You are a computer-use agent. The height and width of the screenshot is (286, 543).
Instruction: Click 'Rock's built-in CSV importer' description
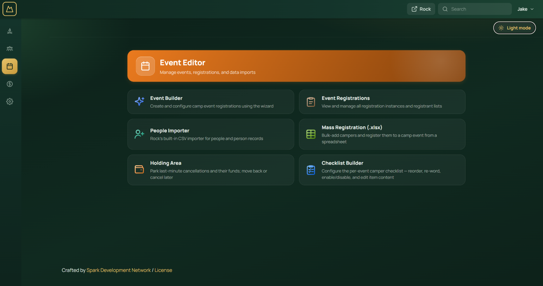click(x=207, y=139)
